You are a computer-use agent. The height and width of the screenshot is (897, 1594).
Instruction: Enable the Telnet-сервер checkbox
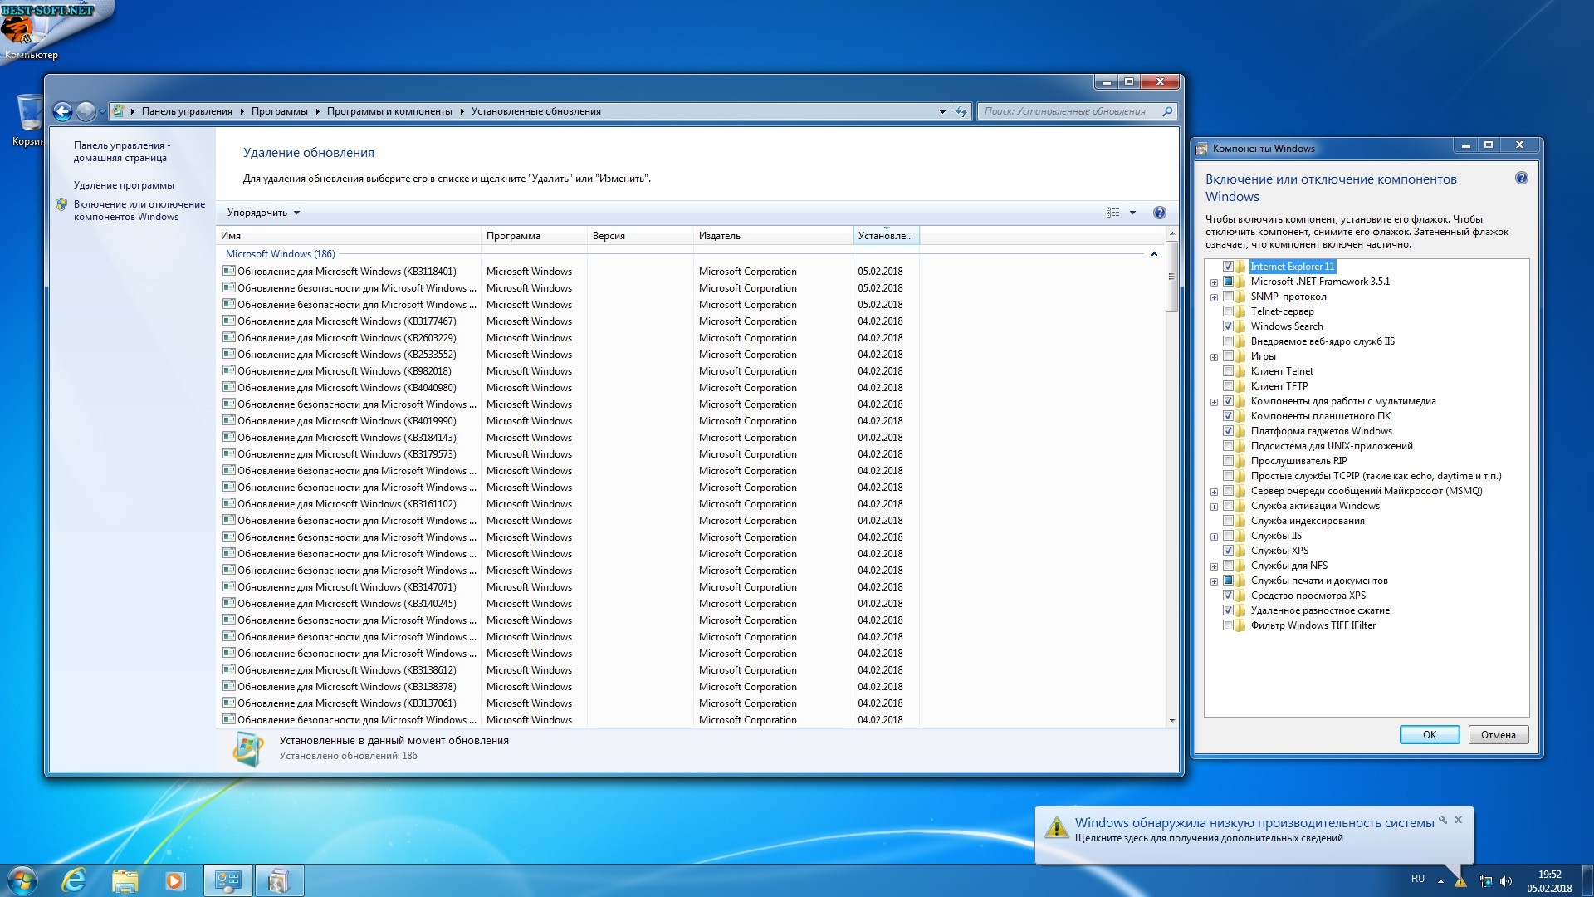coord(1228,311)
